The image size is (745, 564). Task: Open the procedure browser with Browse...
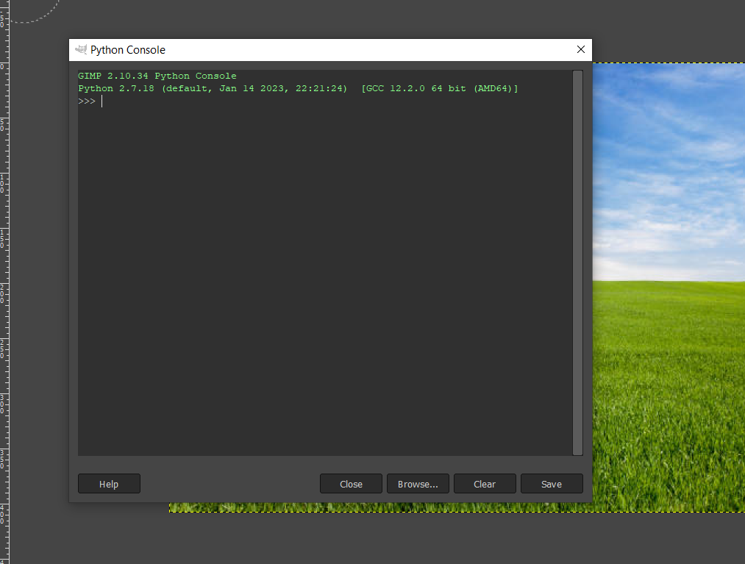418,484
